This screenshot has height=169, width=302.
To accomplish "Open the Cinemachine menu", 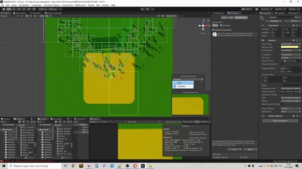I will [67, 5].
